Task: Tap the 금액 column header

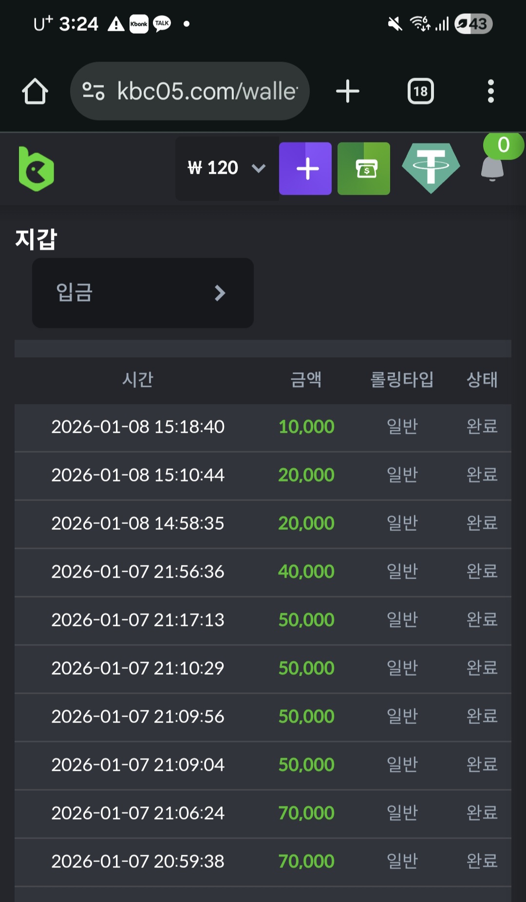Action: click(x=306, y=380)
